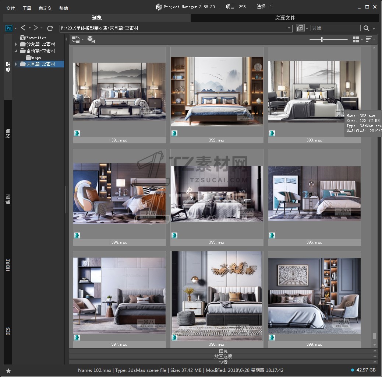Toggle the checkmark filter options button
The image size is (382, 377).
click(300, 28)
